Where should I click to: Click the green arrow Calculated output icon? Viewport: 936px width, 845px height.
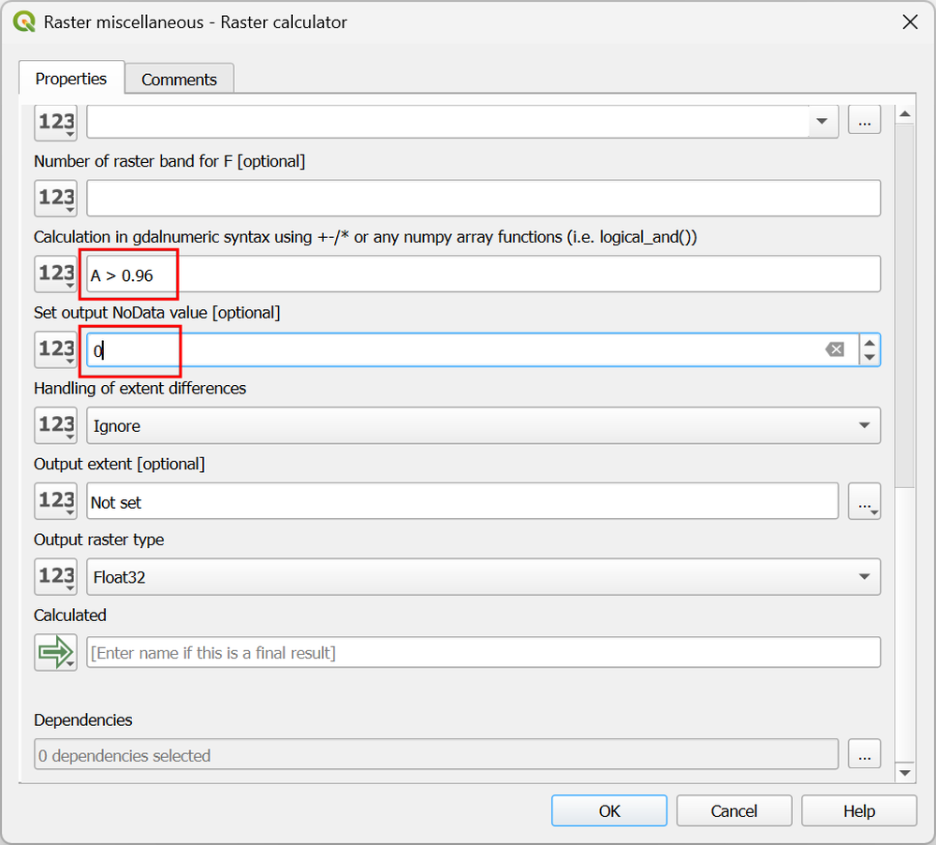(x=55, y=652)
